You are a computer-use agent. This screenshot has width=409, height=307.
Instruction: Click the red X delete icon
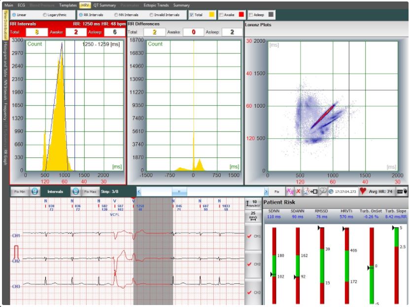(x=298, y=192)
